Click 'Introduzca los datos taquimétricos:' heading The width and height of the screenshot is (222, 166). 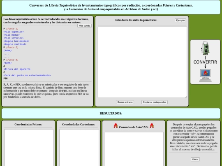click(x=136, y=20)
